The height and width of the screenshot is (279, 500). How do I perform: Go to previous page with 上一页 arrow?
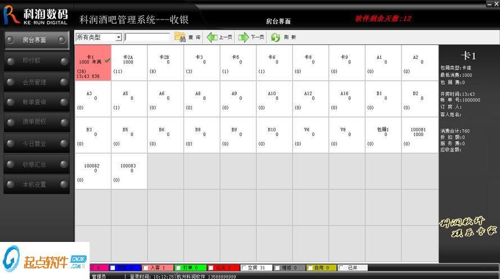pos(219,37)
